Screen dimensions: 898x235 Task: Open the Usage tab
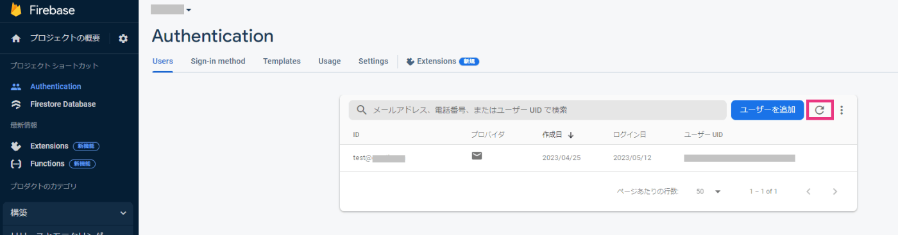pyautogui.click(x=330, y=61)
